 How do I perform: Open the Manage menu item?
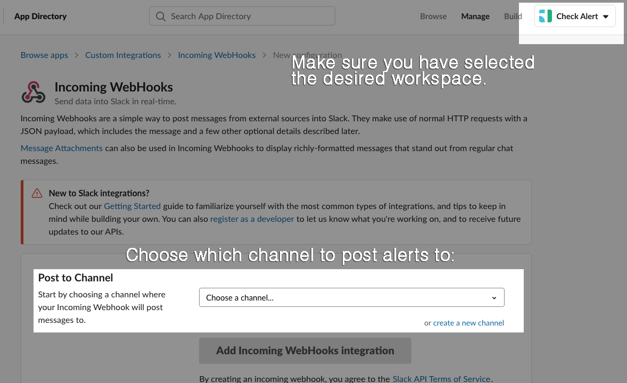475,16
